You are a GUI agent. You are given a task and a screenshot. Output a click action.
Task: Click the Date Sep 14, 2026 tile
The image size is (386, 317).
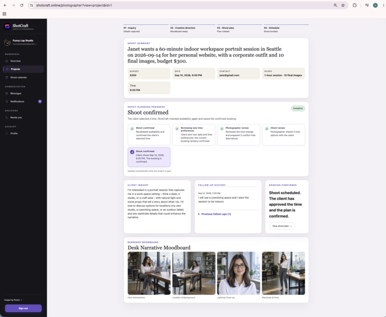click(x=194, y=74)
